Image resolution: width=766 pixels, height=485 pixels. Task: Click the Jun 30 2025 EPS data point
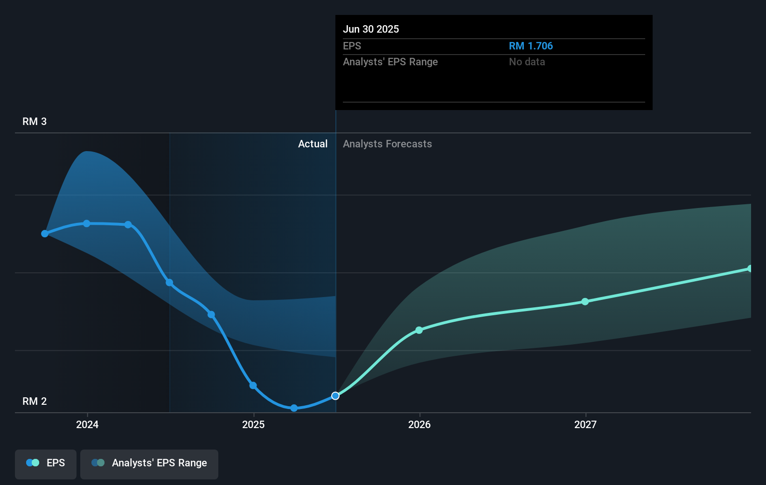[x=335, y=396]
